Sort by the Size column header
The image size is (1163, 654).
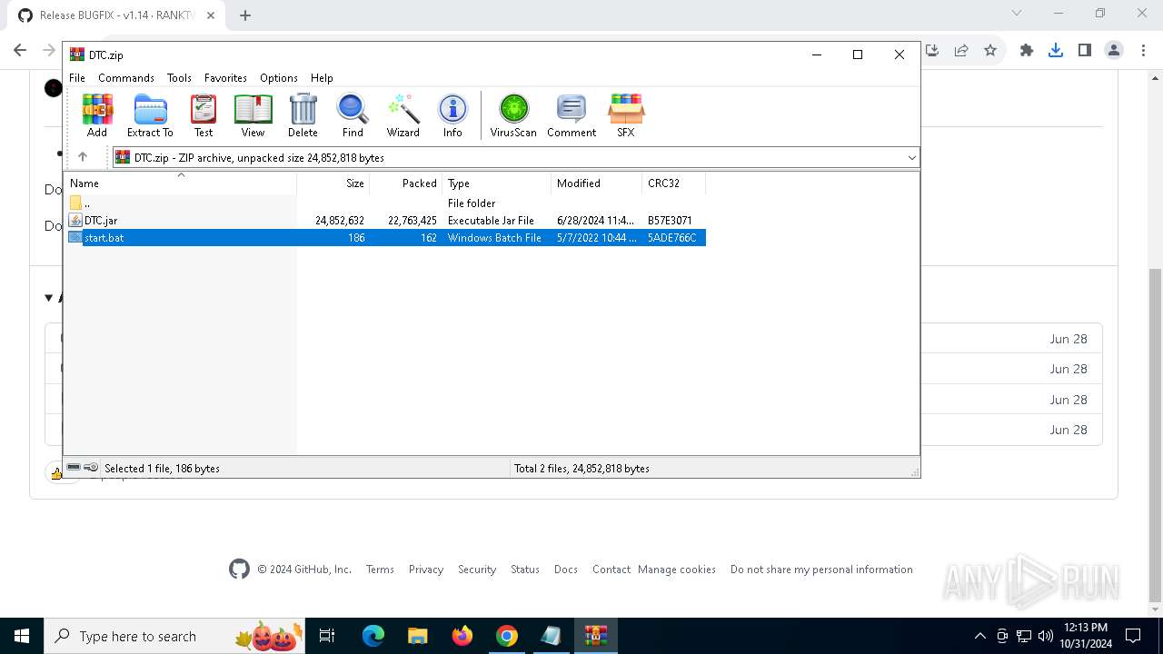(x=333, y=183)
